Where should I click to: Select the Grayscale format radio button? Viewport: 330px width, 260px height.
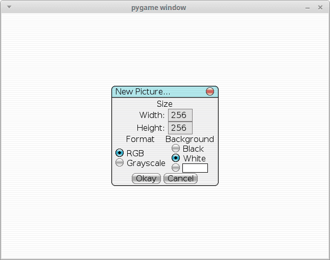coord(120,162)
